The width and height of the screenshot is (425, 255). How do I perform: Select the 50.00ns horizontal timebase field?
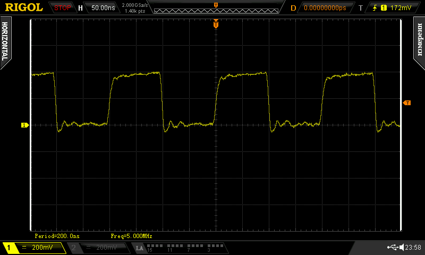[103, 8]
